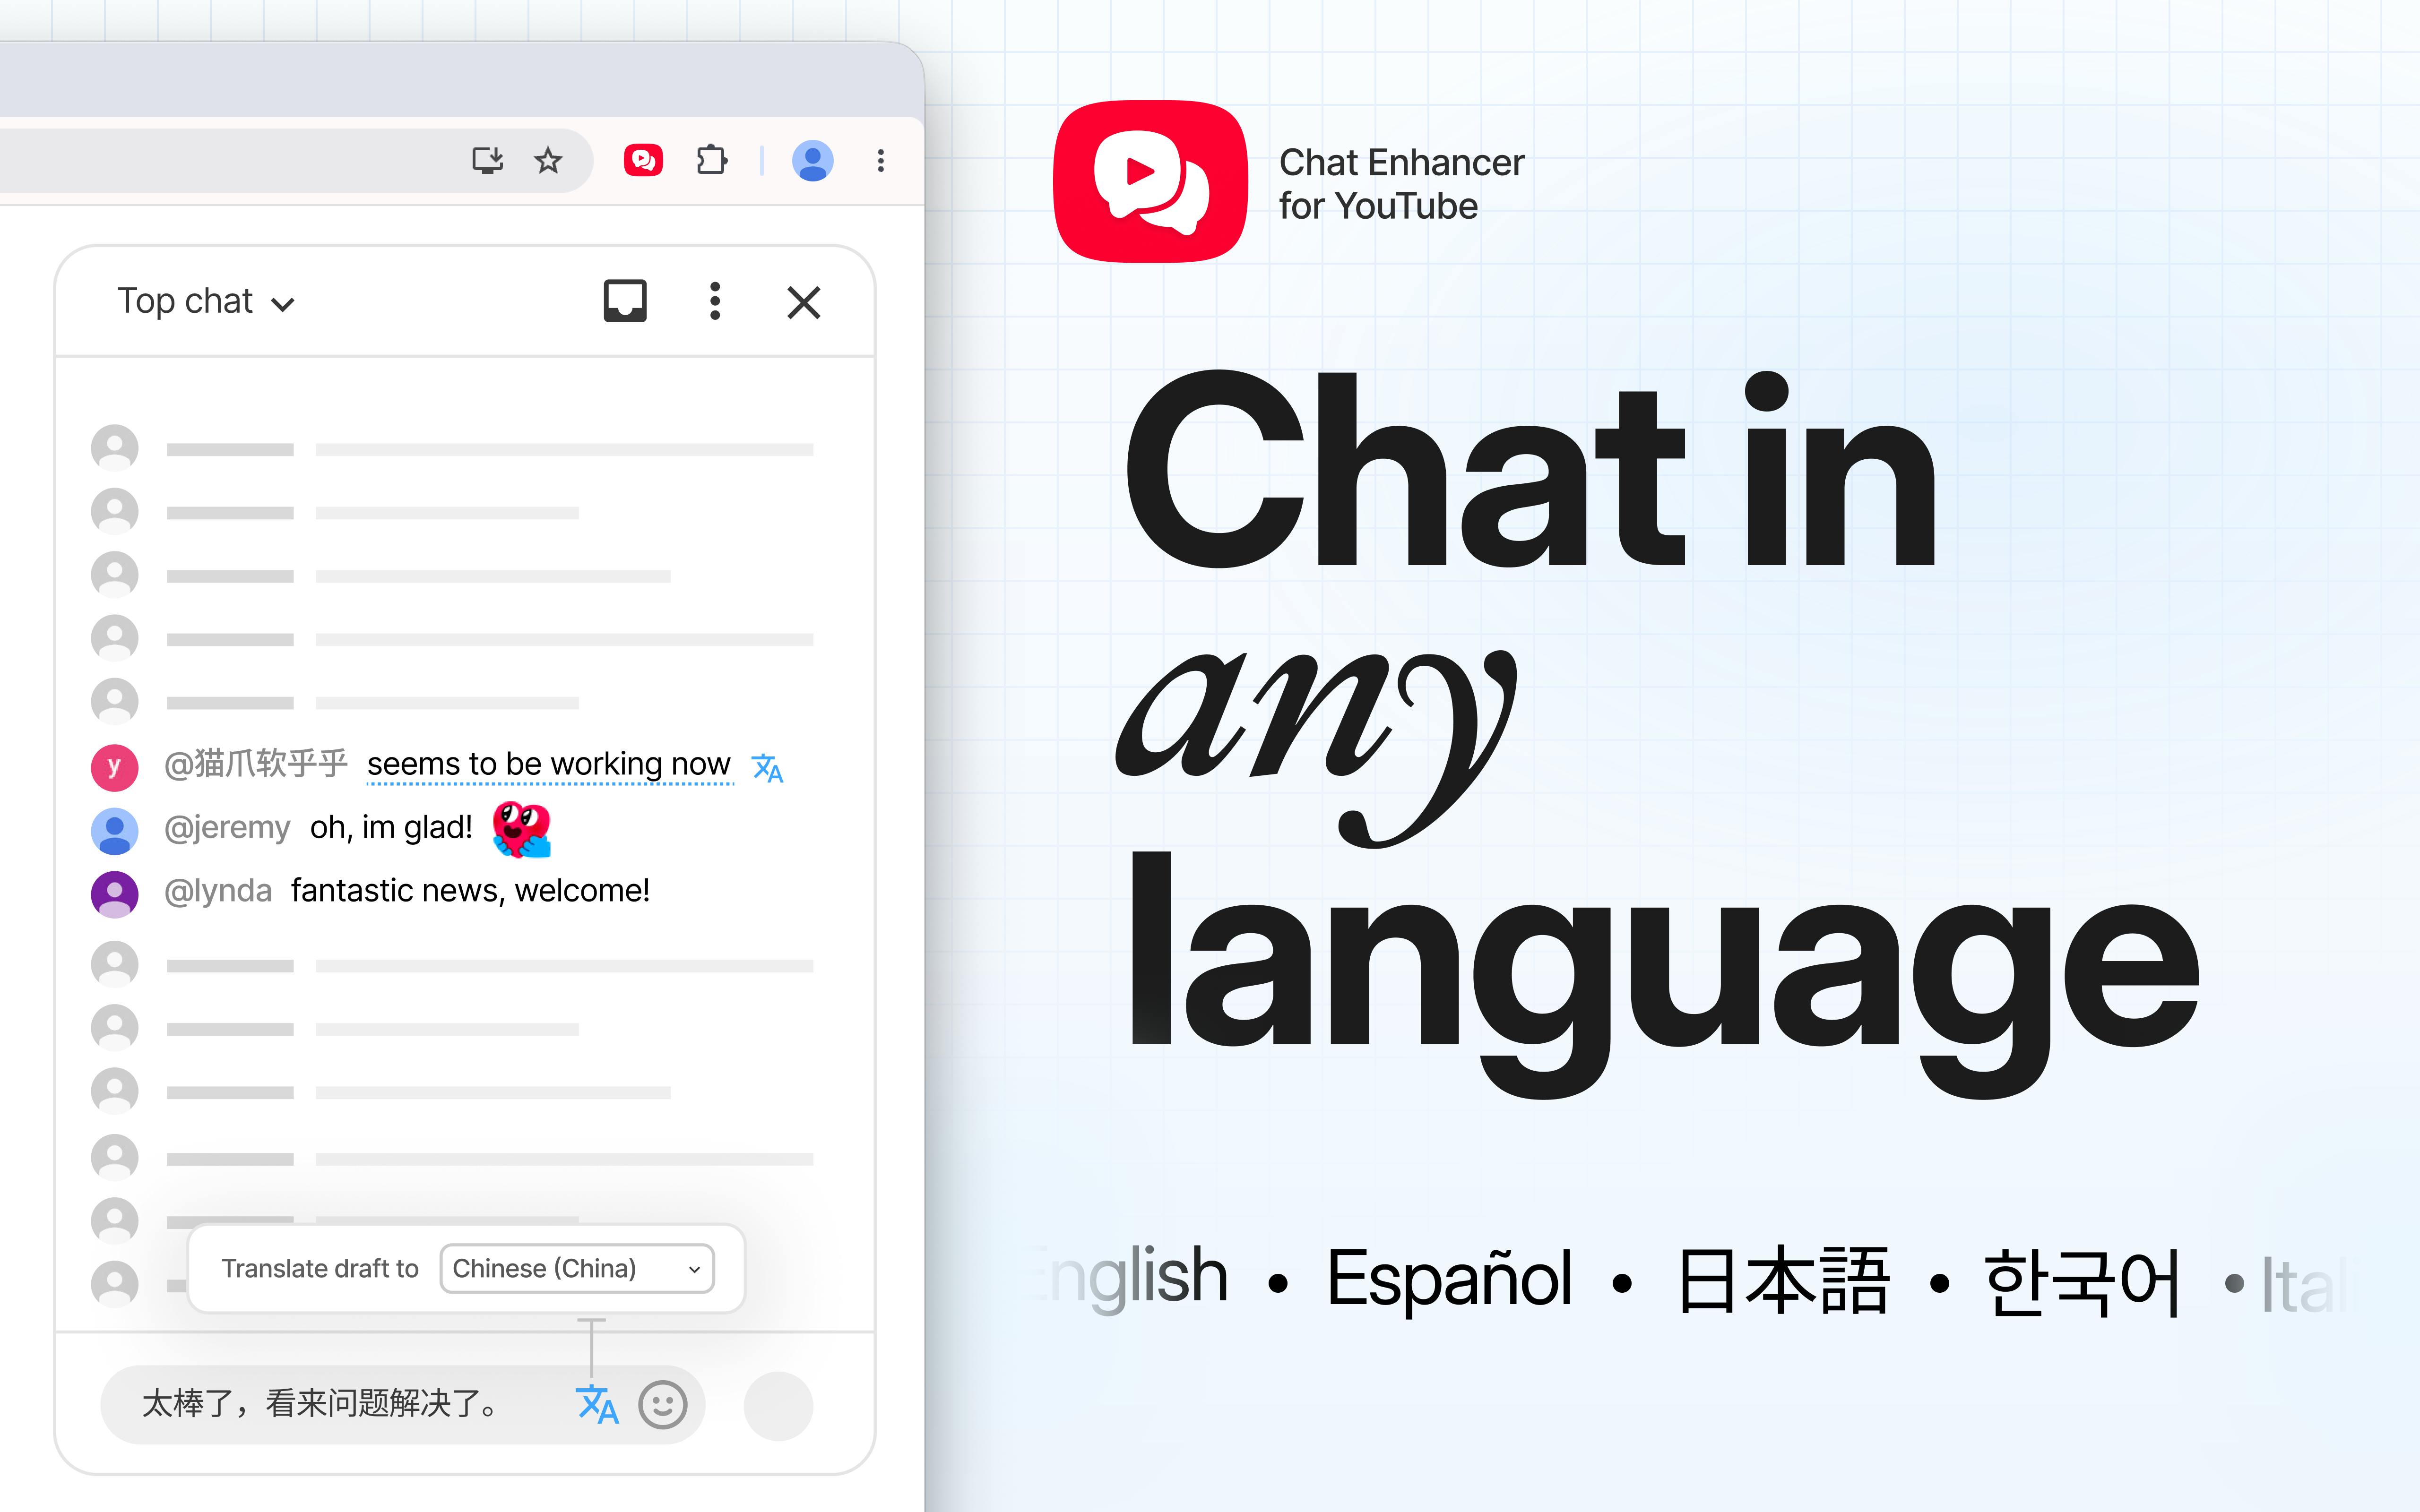Click the red 'y' avatar of @猫爪软乎乎
Viewport: 2420px width, 1512px height.
pos(115,767)
